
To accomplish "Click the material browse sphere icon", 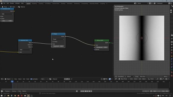I will tap(51, 79).
